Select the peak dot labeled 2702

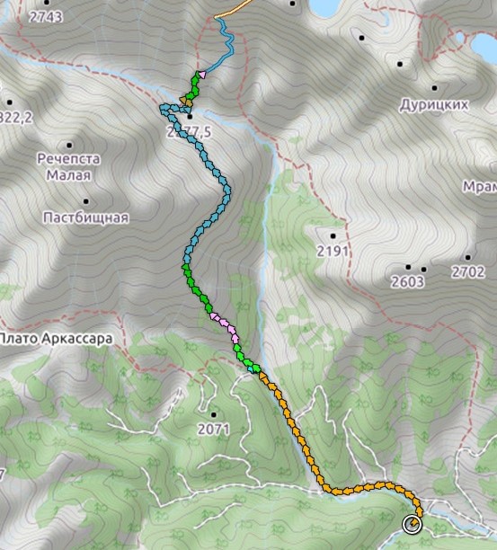pyautogui.click(x=467, y=257)
